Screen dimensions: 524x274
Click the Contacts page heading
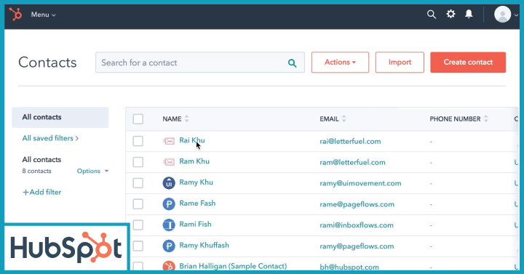click(47, 63)
